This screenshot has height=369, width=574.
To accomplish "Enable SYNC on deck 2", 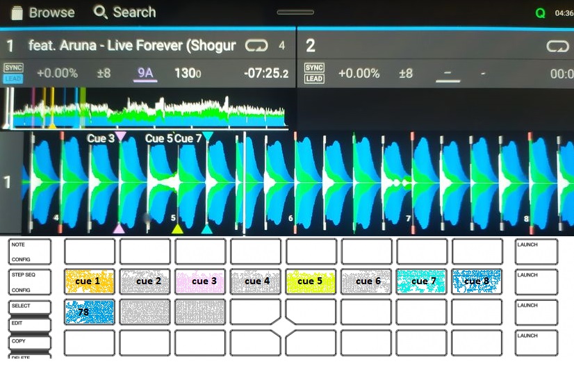I will [314, 68].
